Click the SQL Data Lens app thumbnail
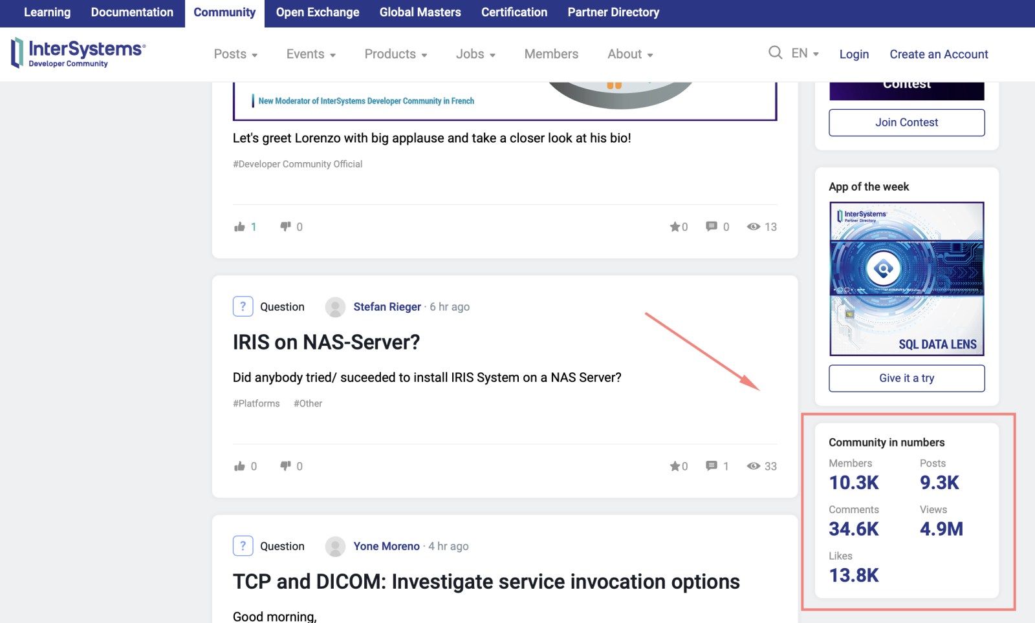The height and width of the screenshot is (623, 1035). click(906, 279)
